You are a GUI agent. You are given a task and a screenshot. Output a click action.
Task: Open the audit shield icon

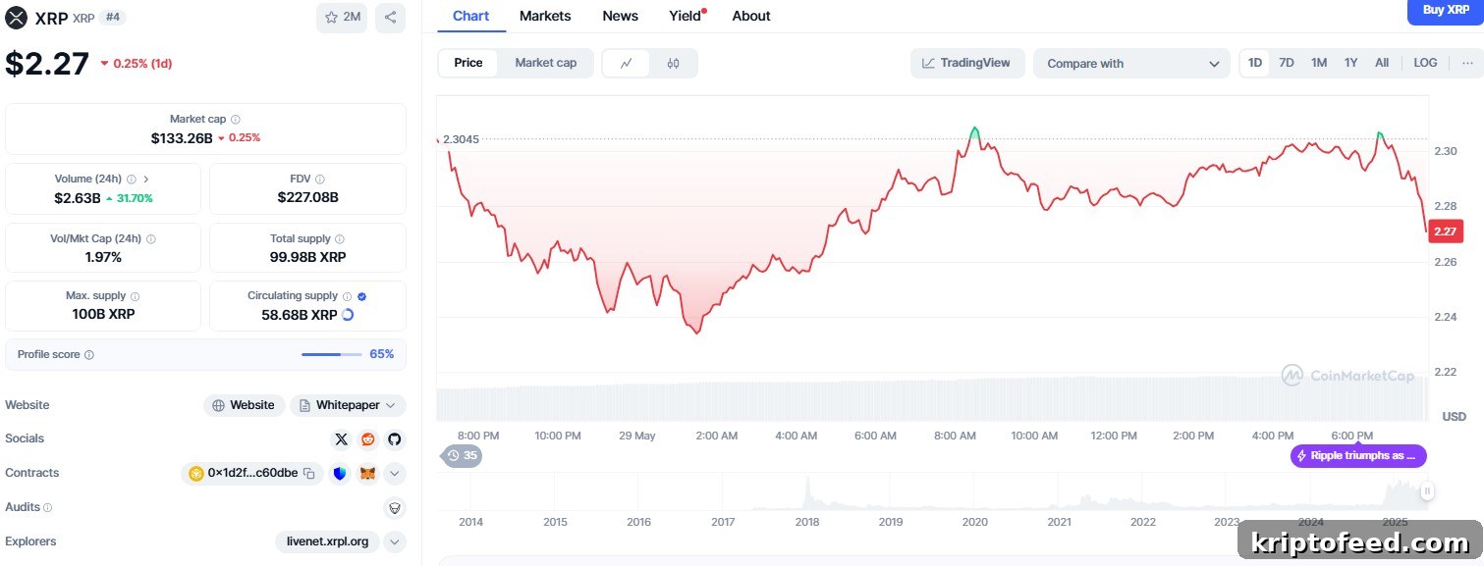pyautogui.click(x=395, y=508)
